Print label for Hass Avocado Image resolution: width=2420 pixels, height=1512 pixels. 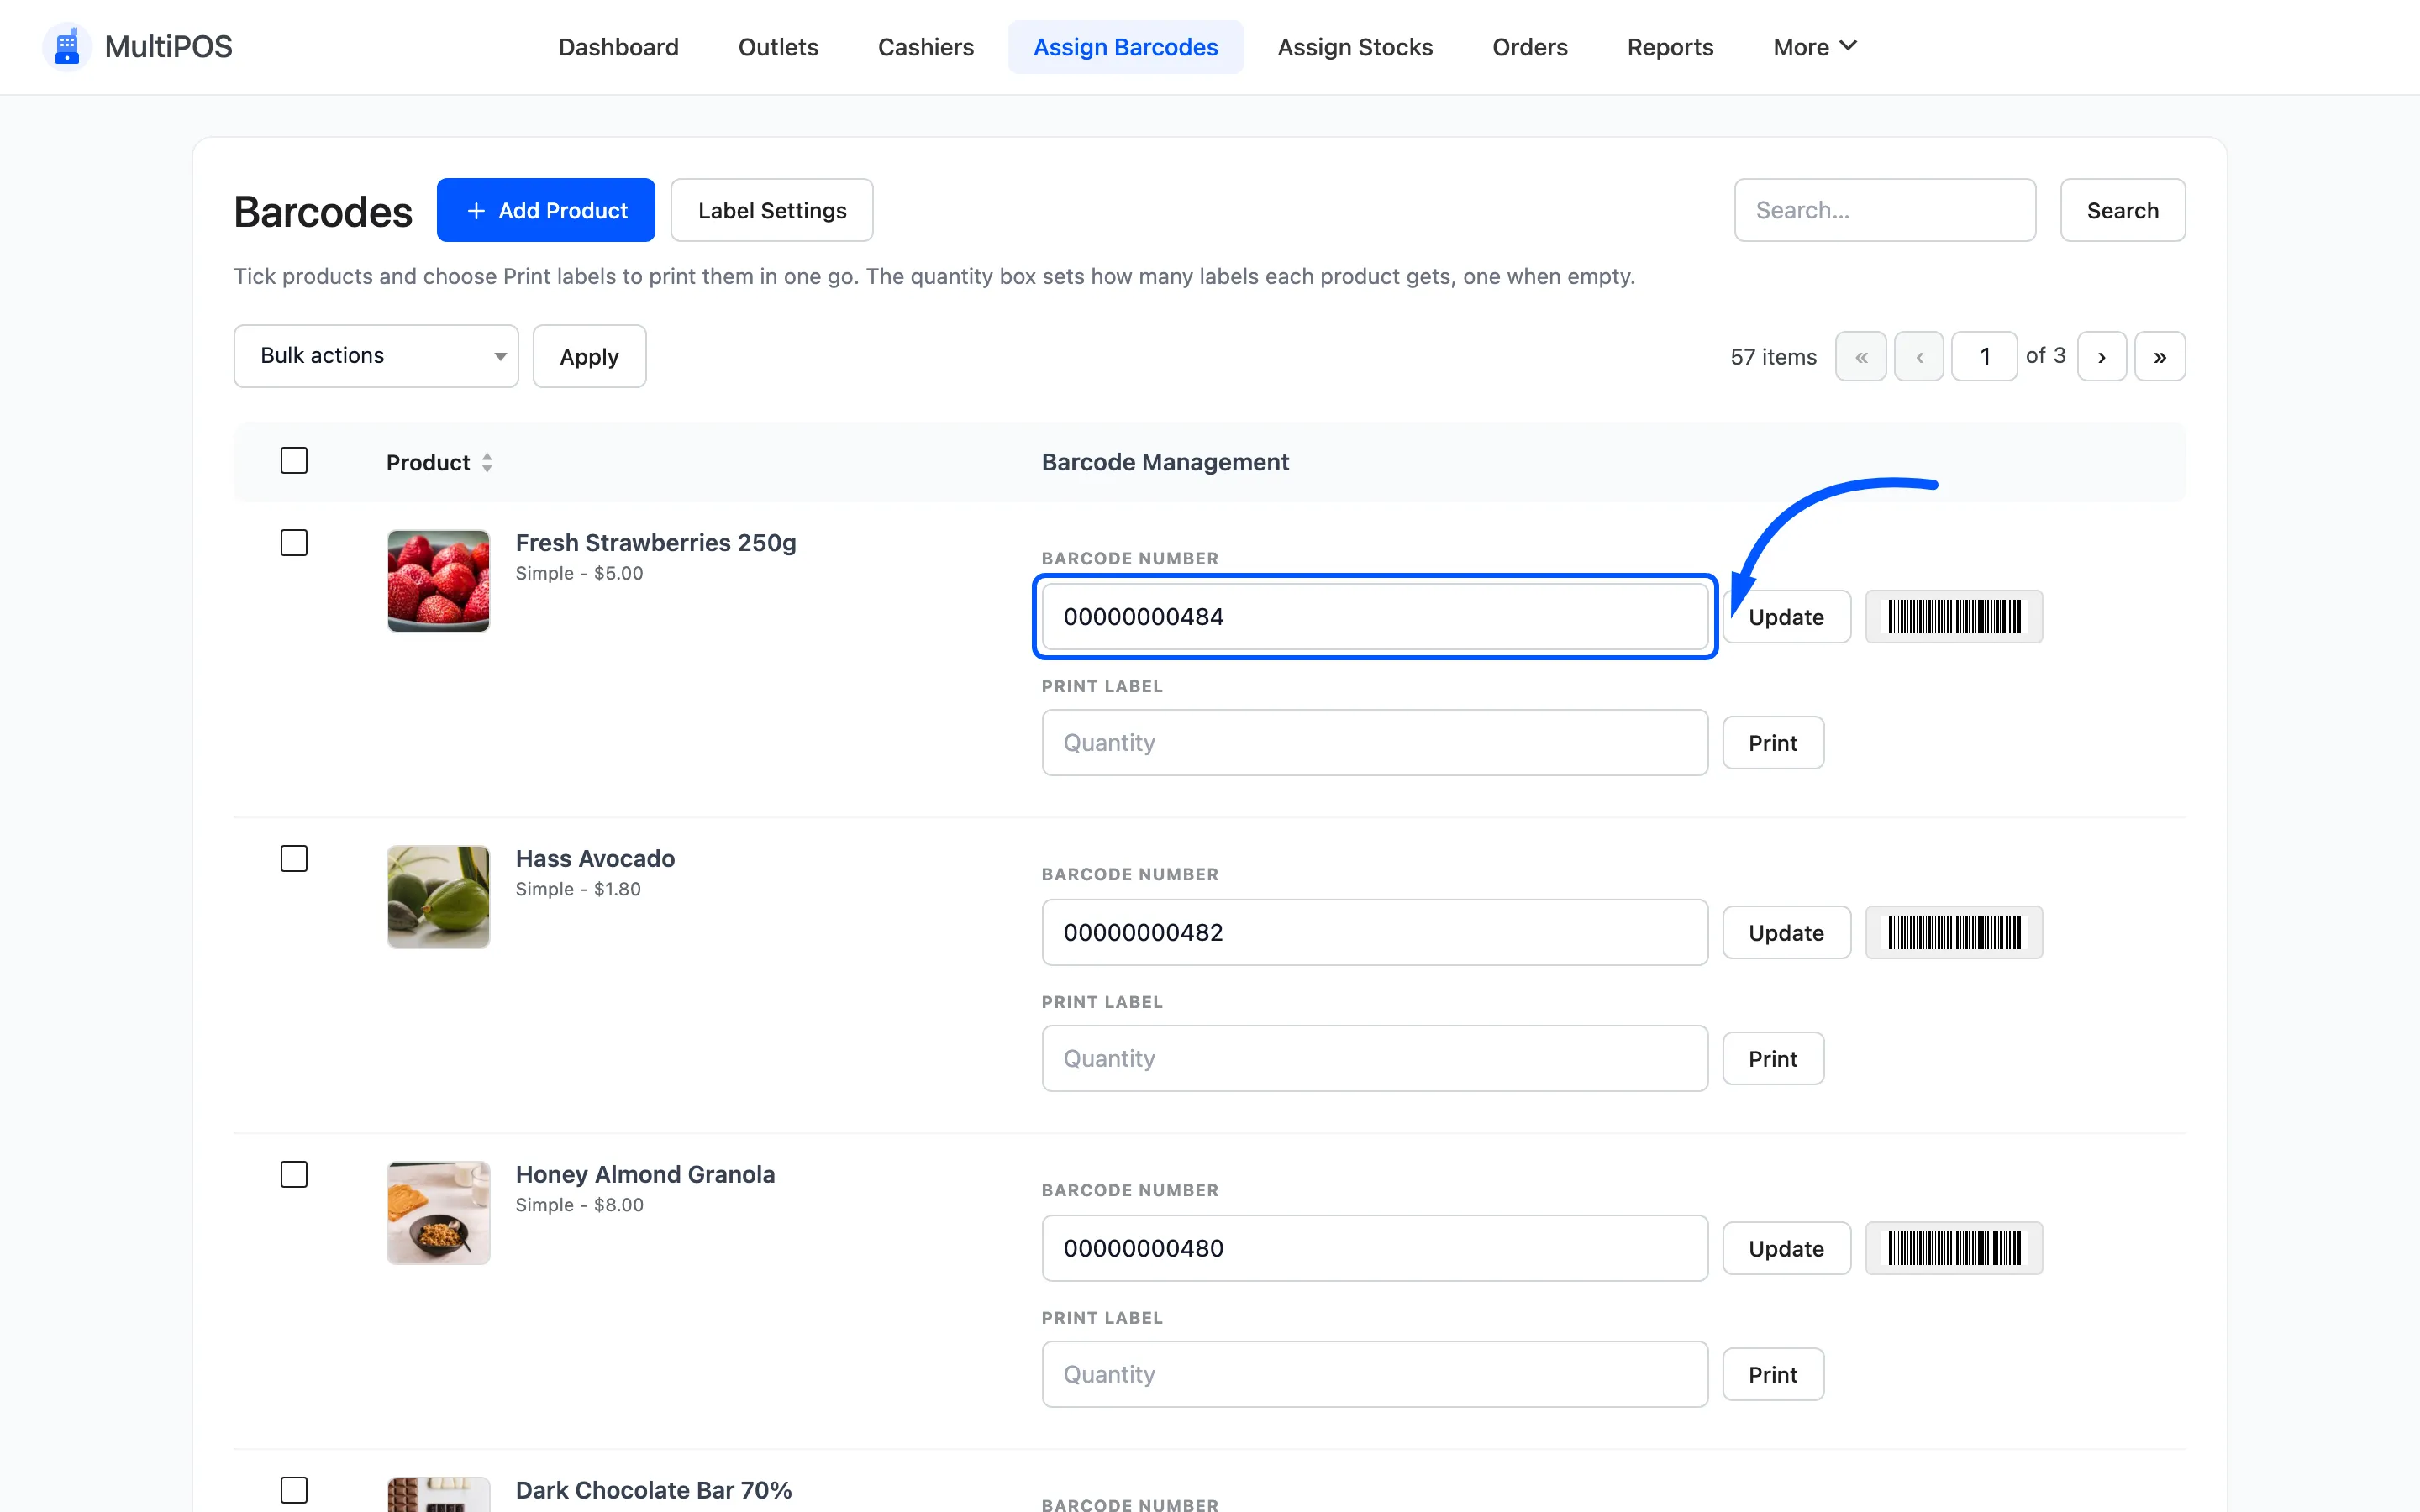1773,1059
